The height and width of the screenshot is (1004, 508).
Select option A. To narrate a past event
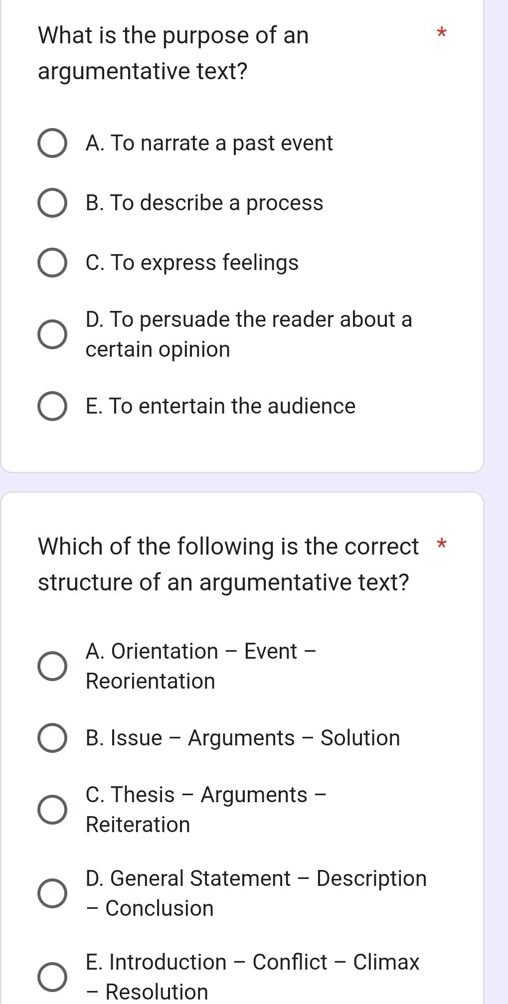click(52, 143)
